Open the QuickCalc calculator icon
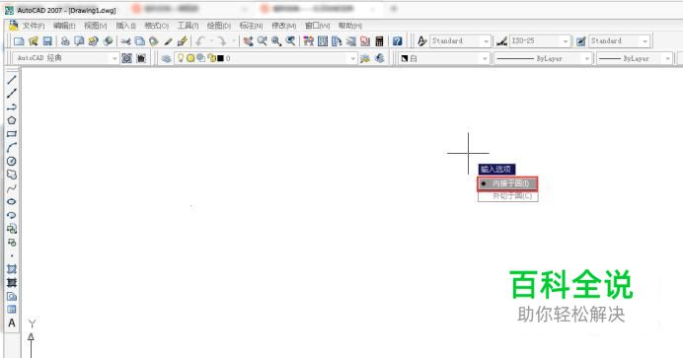 [379, 41]
